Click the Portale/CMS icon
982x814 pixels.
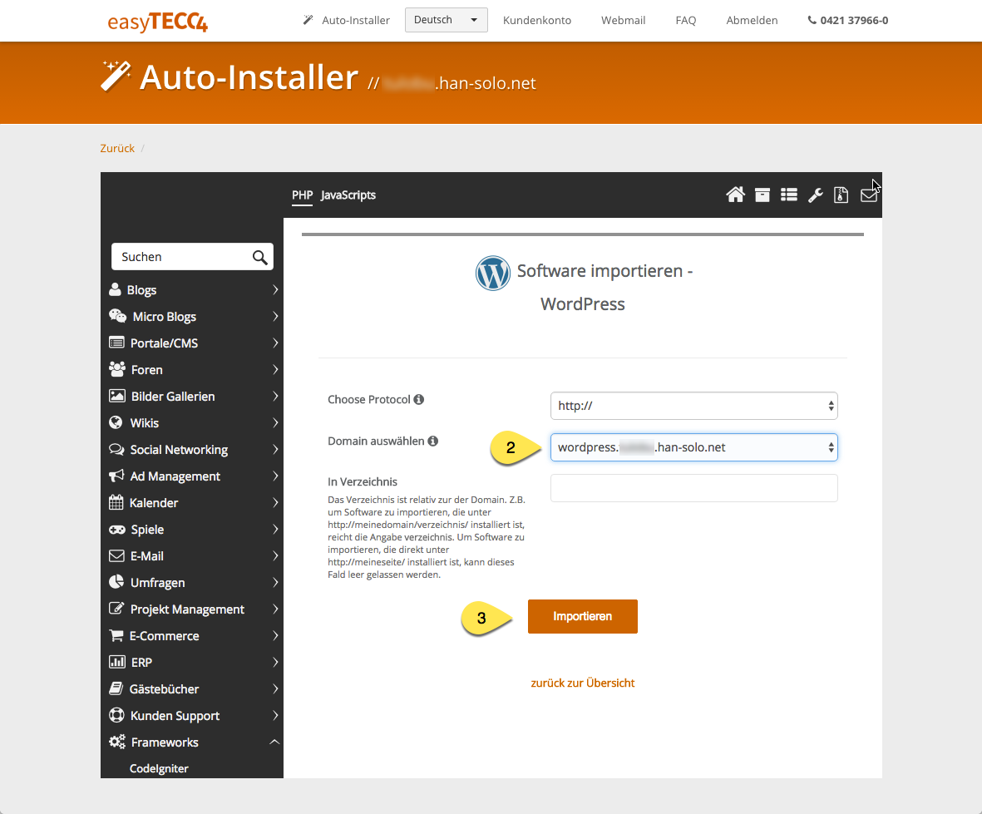coord(116,343)
